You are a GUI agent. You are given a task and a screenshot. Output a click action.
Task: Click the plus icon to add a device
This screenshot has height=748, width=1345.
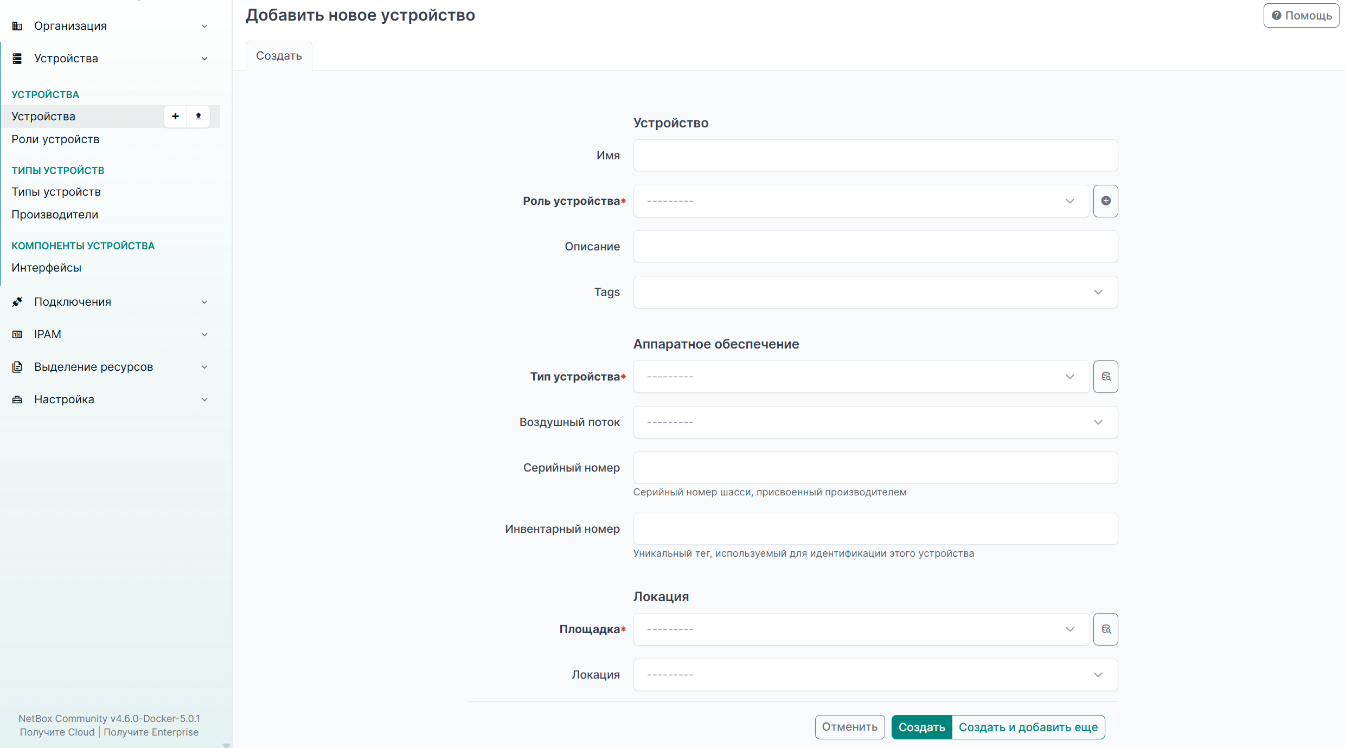pyautogui.click(x=175, y=116)
